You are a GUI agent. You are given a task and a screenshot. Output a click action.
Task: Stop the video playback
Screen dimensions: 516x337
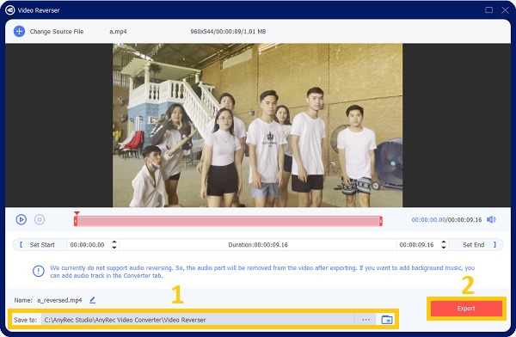[40, 219]
